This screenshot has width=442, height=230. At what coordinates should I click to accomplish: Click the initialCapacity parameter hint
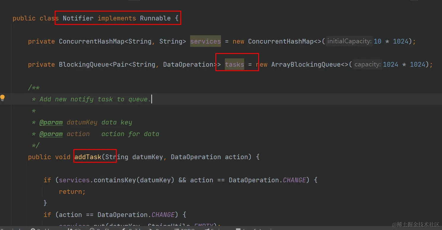(x=349, y=41)
